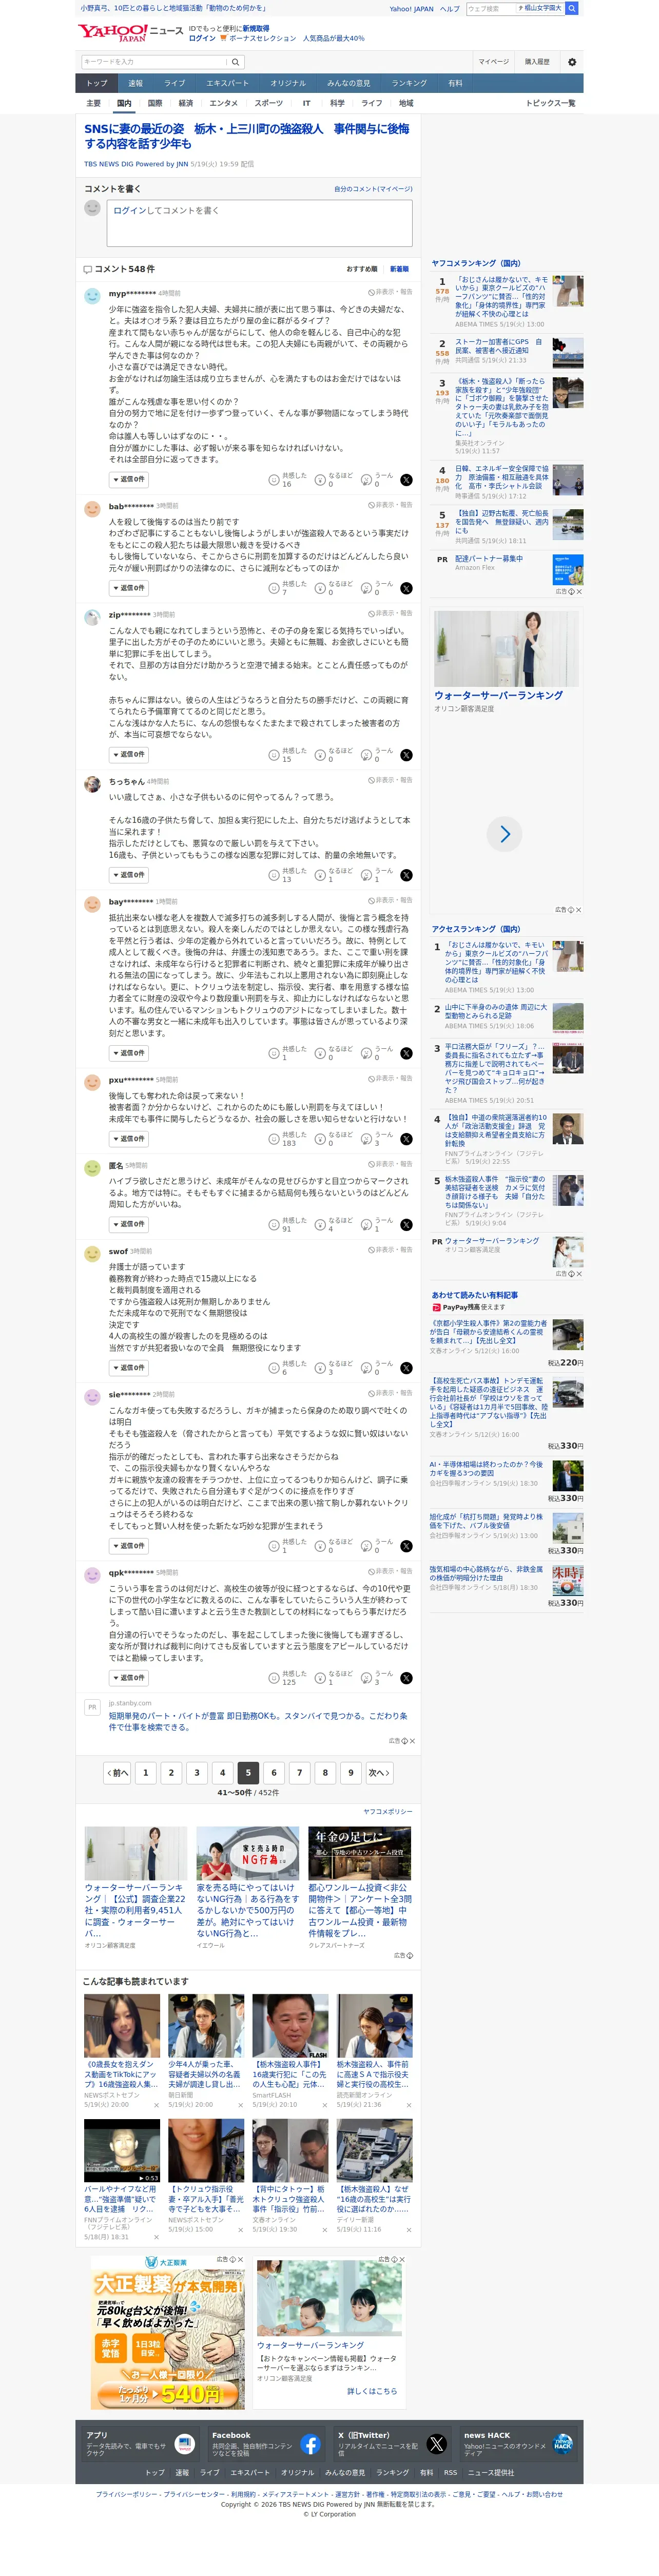Select the 経済 category tab
Image resolution: width=659 pixels, height=2576 pixels.
click(x=186, y=103)
